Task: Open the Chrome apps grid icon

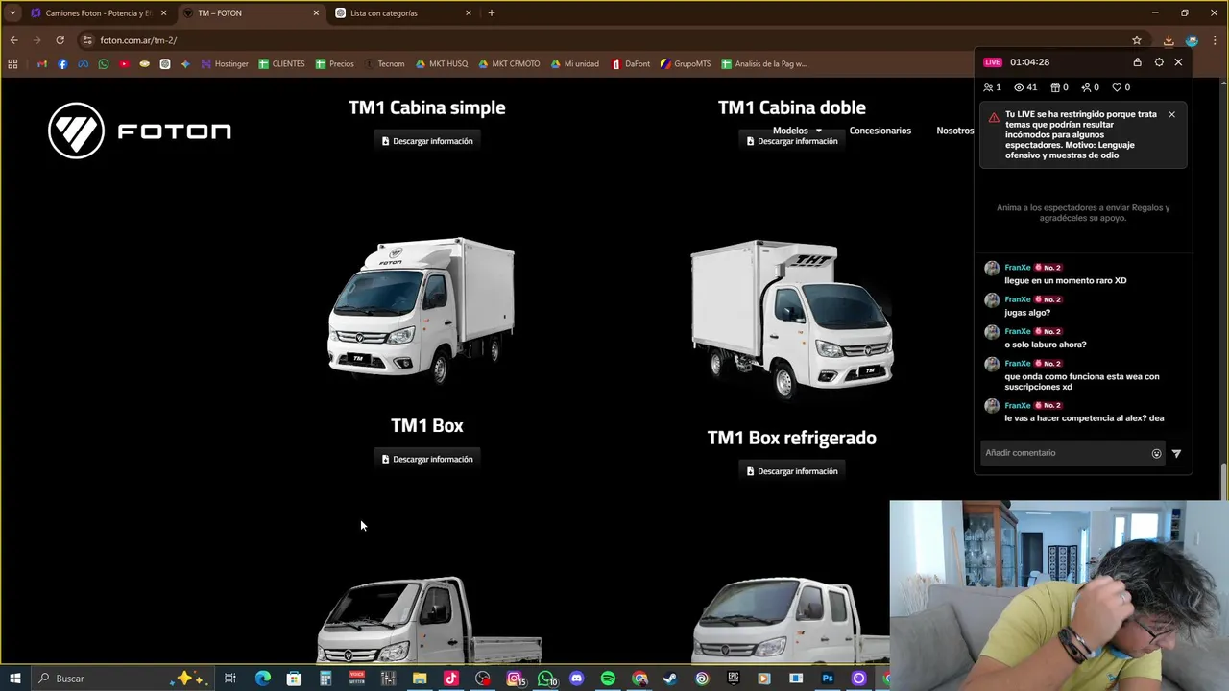Action: tap(12, 64)
